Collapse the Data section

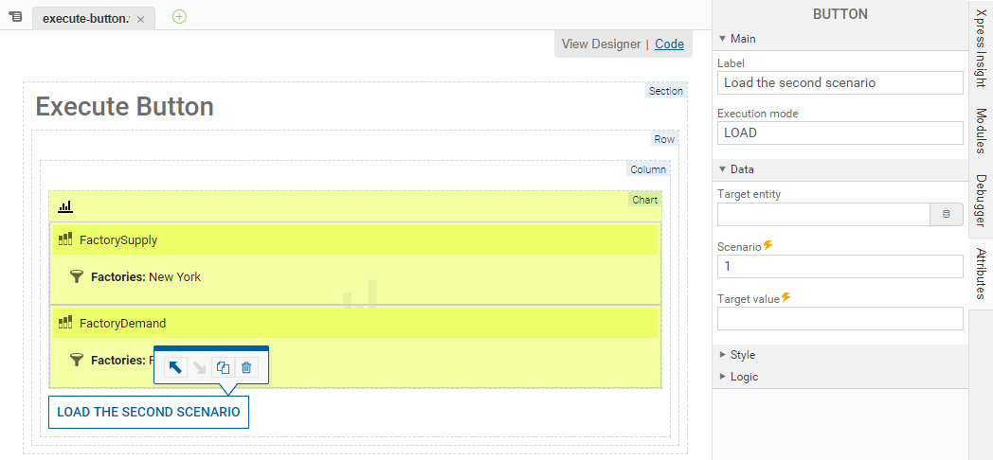coord(722,169)
